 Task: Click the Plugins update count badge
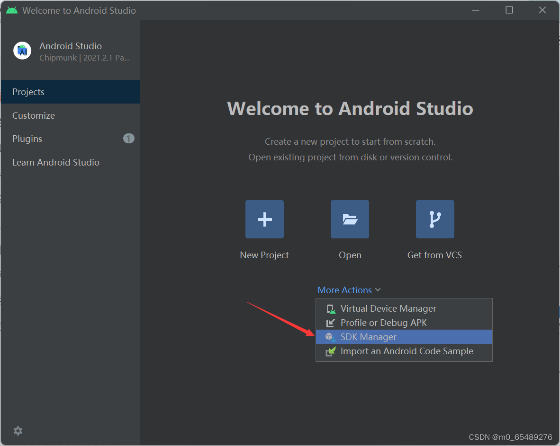point(128,139)
